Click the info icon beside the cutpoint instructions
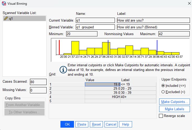The width and height of the screenshot is (192, 130). (63, 70)
